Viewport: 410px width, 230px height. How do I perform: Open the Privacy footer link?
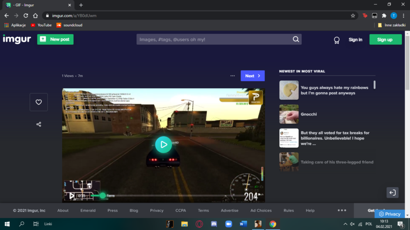(x=157, y=210)
